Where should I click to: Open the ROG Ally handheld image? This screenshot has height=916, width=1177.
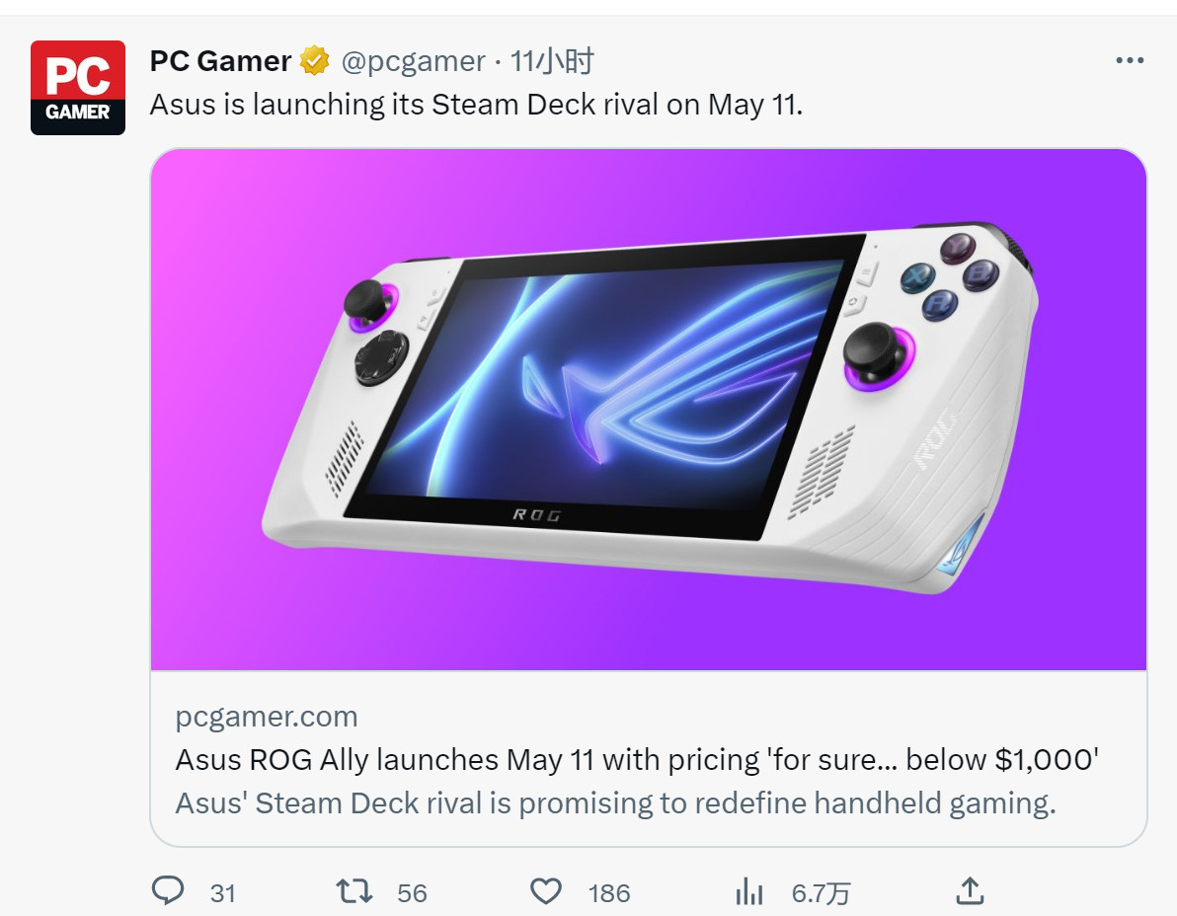(x=648, y=409)
